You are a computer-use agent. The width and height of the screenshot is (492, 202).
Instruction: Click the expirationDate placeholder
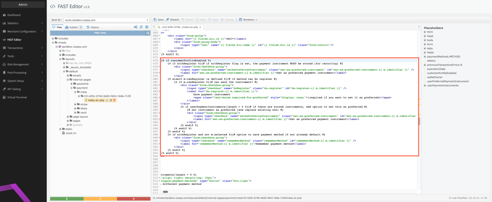pos(436,69)
